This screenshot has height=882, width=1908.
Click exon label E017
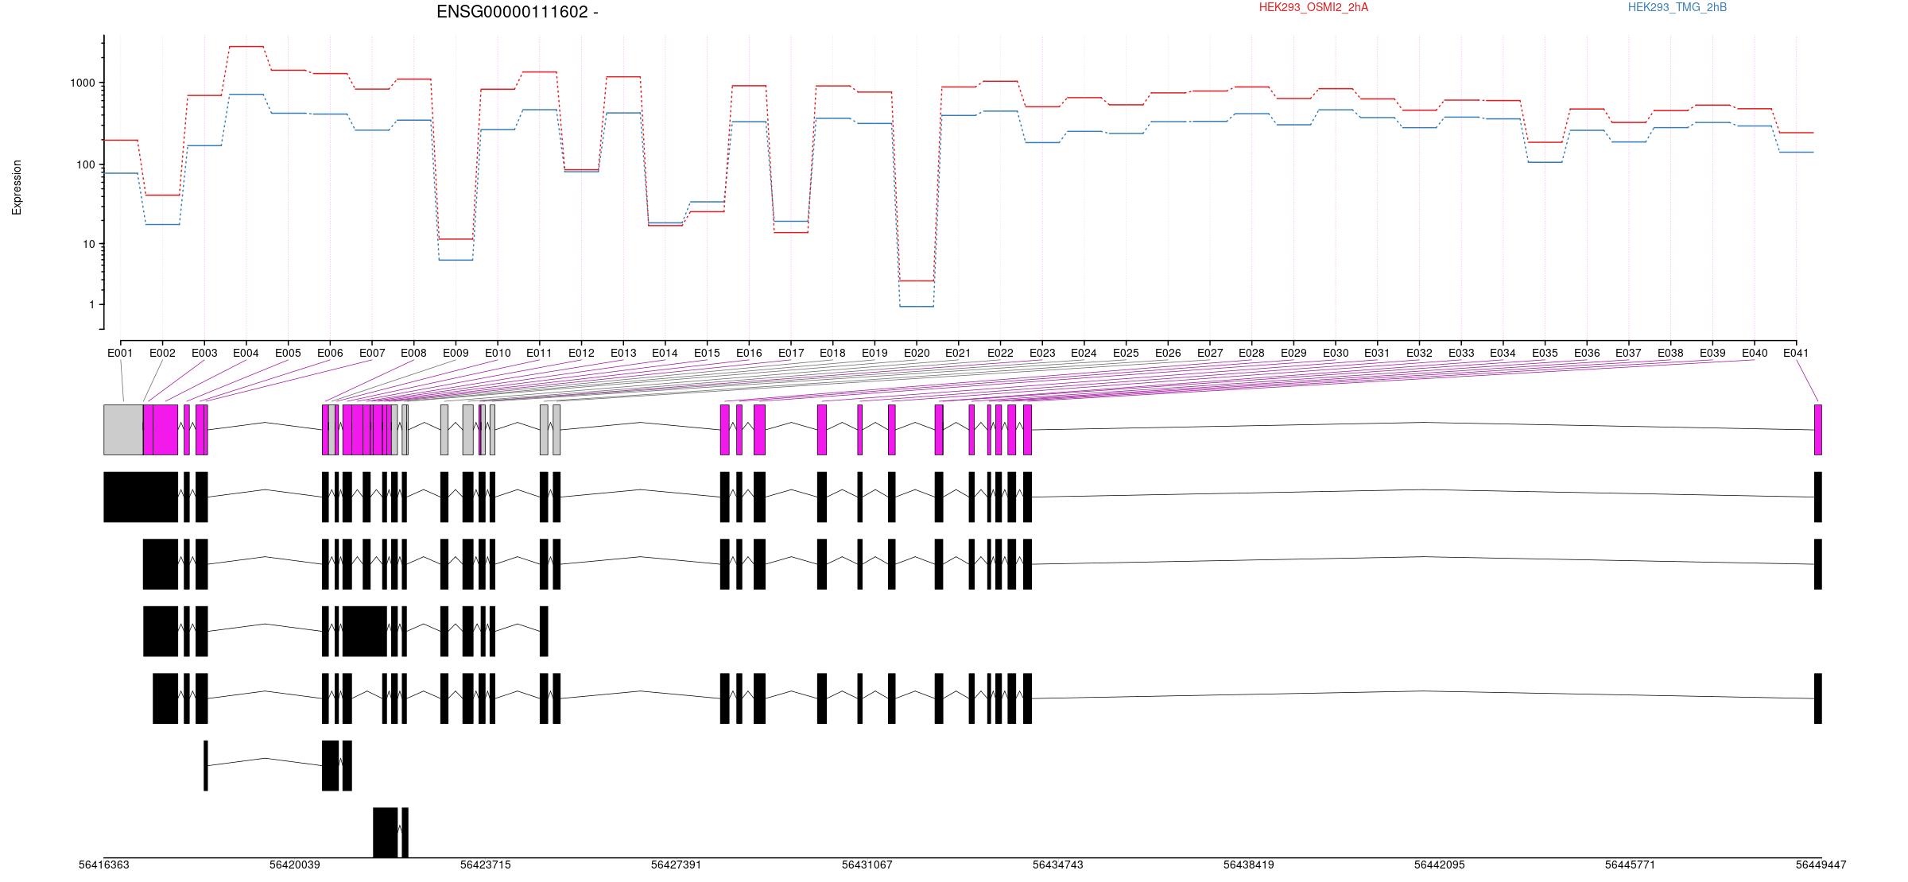point(791,353)
